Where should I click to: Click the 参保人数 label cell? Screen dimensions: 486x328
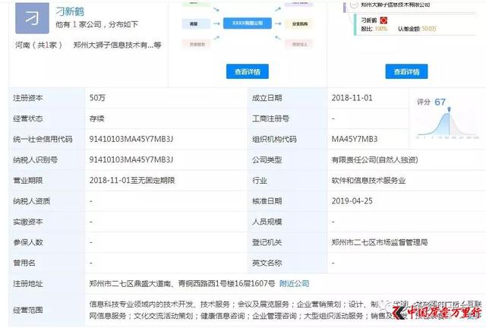[x=47, y=242]
